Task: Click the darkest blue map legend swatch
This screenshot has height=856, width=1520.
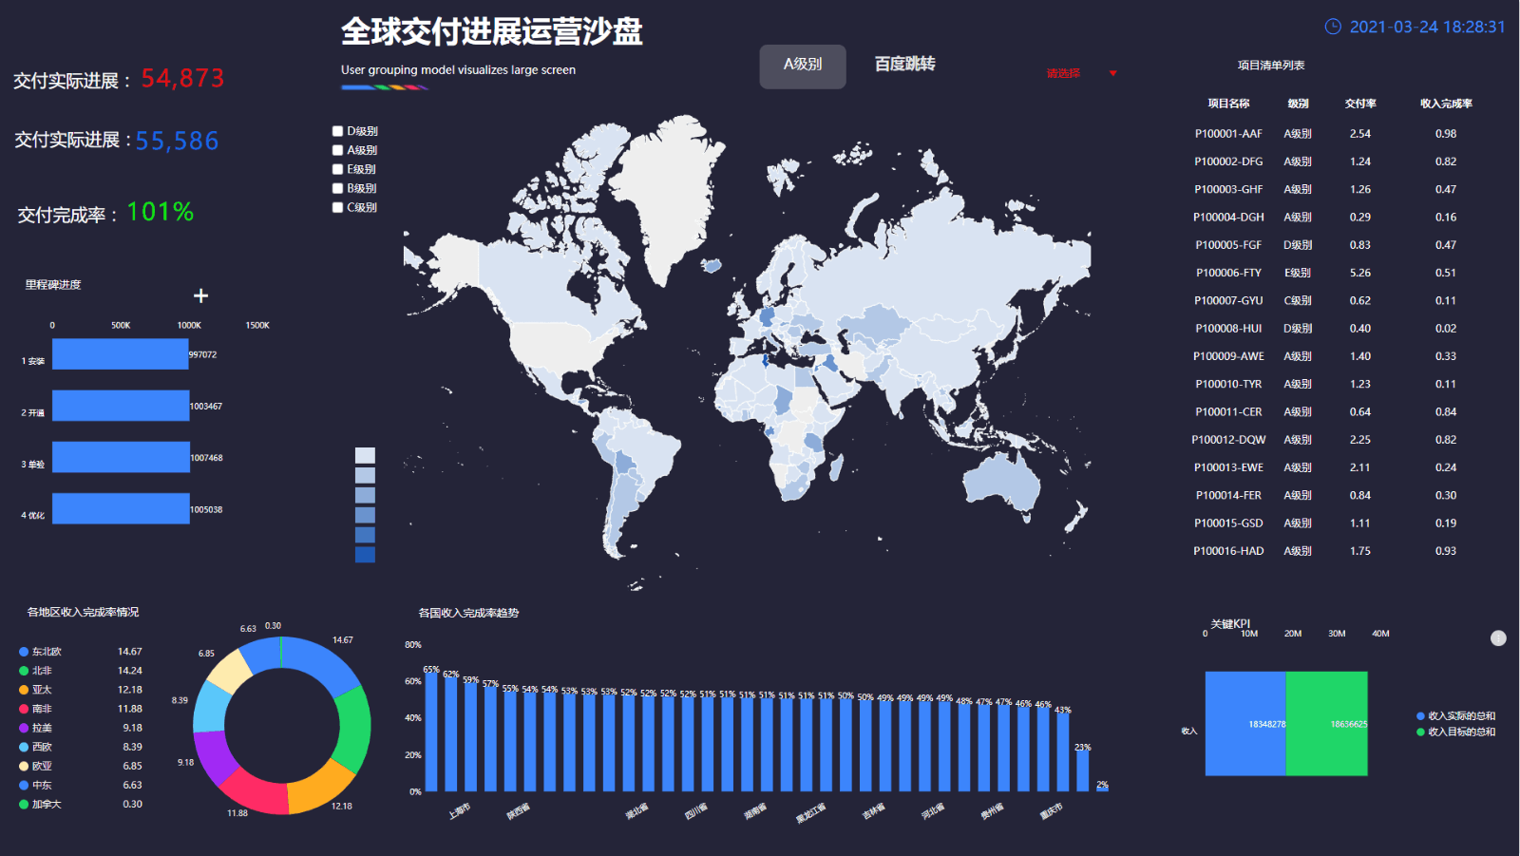Action: click(x=364, y=554)
